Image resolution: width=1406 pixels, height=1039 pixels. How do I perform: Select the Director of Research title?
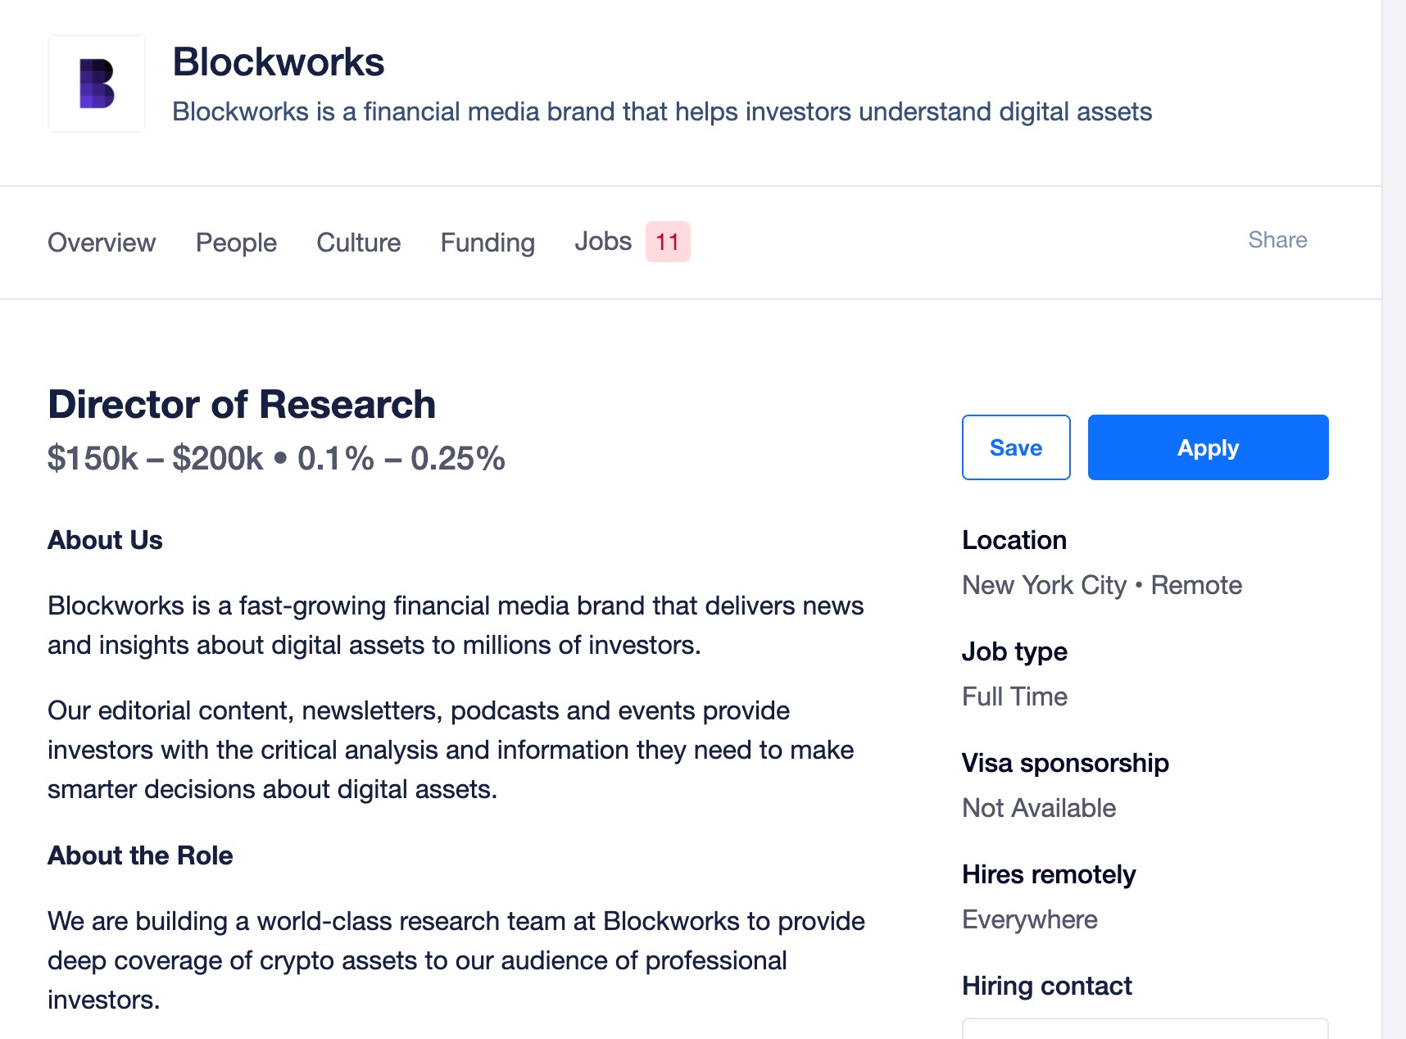tap(242, 405)
